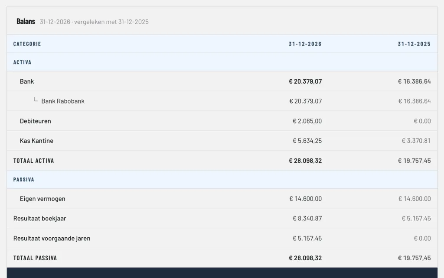The image size is (444, 278).
Task: Click Resultaat voorgaande jaren amount € 5.157,45
Action: pos(307,239)
